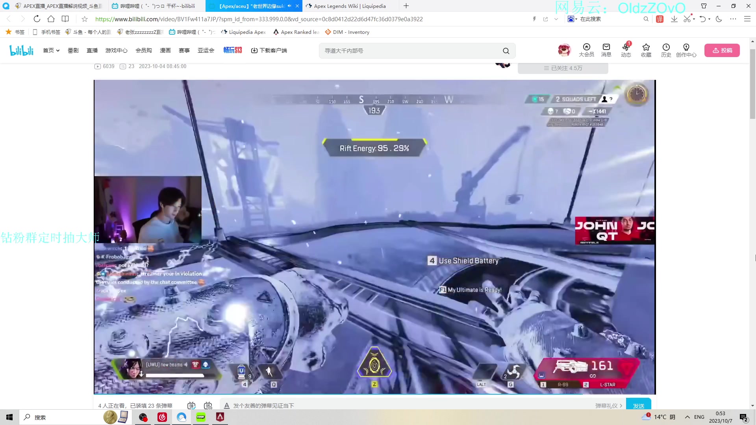756x425 pixels.
Task: Click the Apex video player area
Action: [x=374, y=237]
